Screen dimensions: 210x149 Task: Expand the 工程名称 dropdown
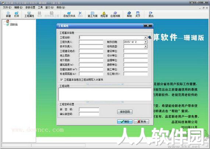coord(146,37)
